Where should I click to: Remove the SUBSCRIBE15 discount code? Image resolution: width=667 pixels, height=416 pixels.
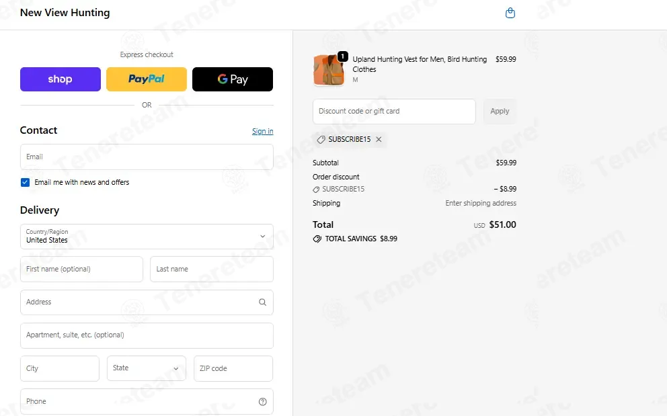[x=379, y=139]
